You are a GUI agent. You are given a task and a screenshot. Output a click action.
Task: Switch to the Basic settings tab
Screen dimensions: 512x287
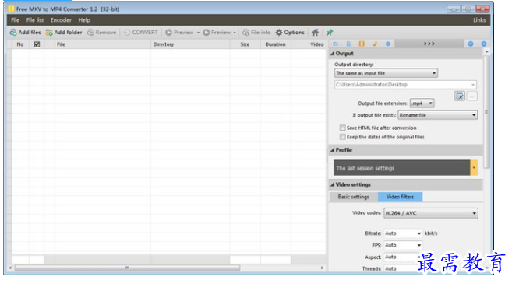353,197
